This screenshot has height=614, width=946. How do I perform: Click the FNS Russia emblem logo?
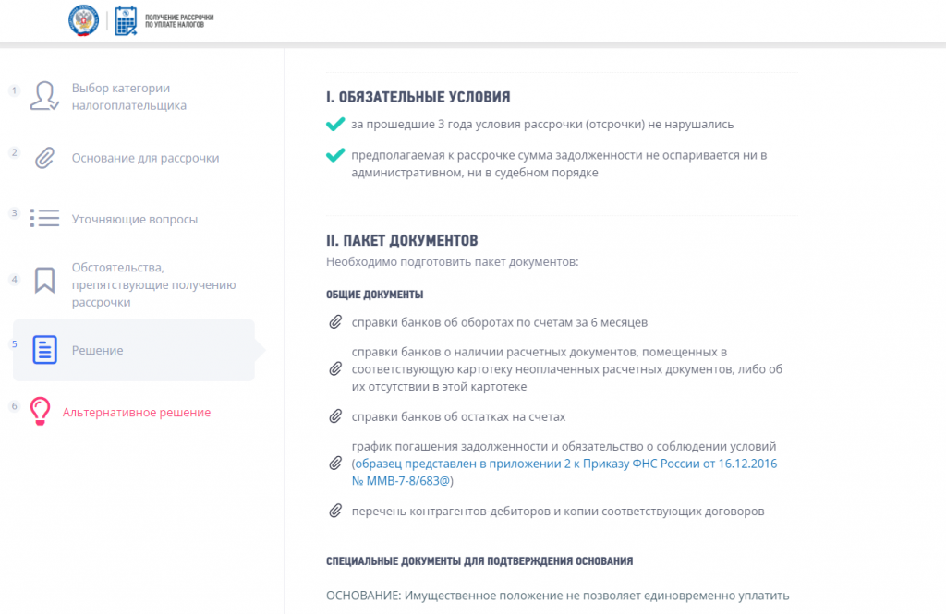coord(83,20)
